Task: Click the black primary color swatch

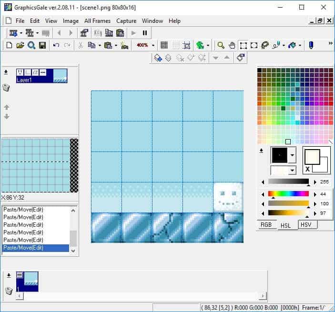Action: point(279,155)
